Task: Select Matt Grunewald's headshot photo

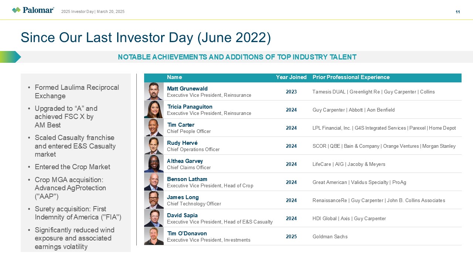Action: [154, 91]
